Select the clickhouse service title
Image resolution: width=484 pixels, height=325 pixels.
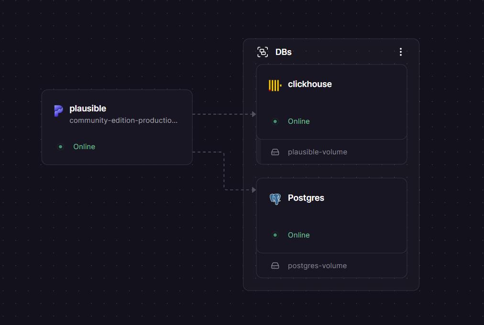[x=309, y=84]
